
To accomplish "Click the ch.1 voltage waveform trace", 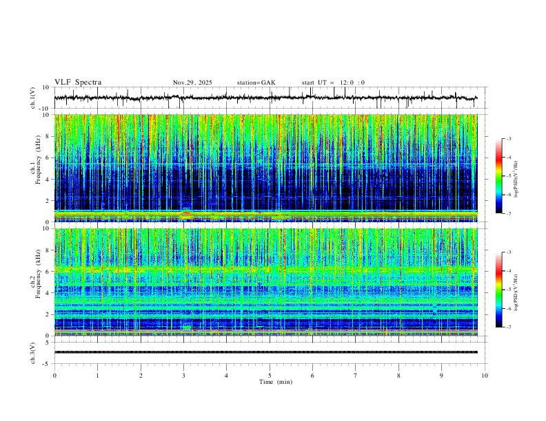I will [265, 98].
